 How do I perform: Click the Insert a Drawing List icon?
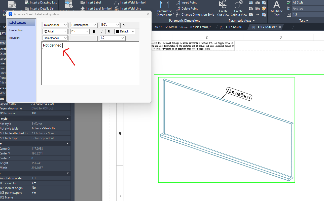click(x=27, y=3)
